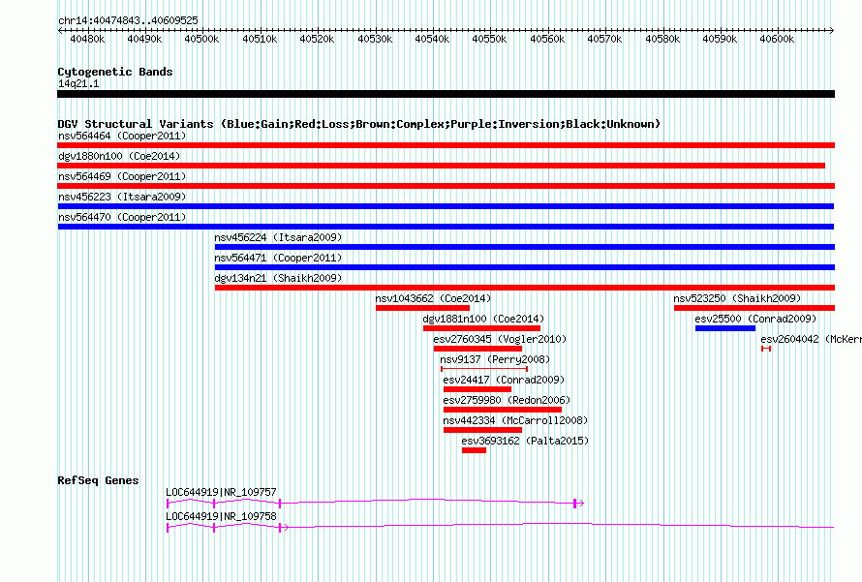Click the dgv134n21 red loss bar
The height and width of the screenshot is (582, 862).
coord(524,288)
